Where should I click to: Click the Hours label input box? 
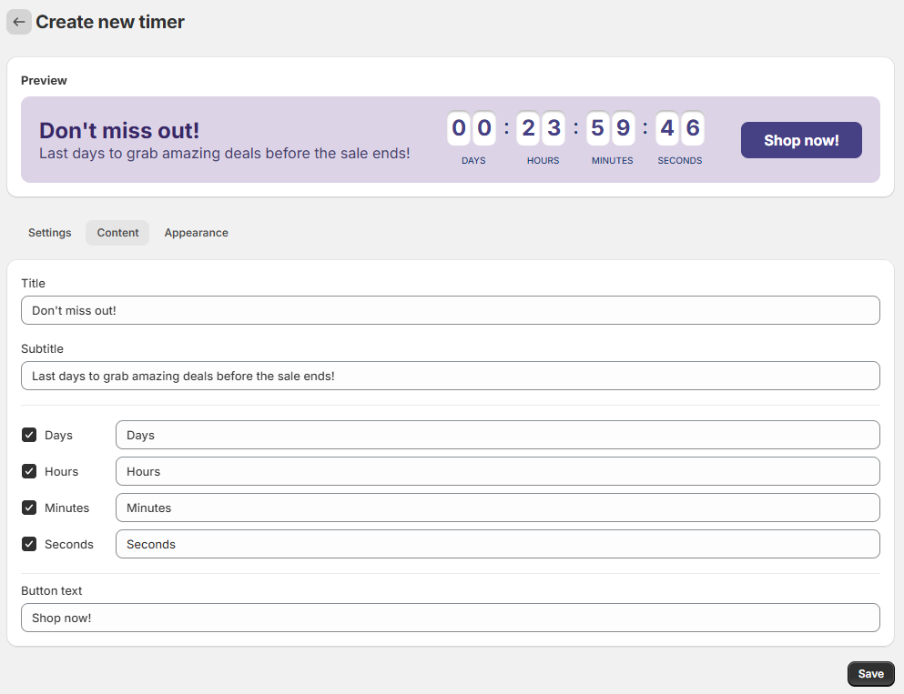(x=497, y=471)
